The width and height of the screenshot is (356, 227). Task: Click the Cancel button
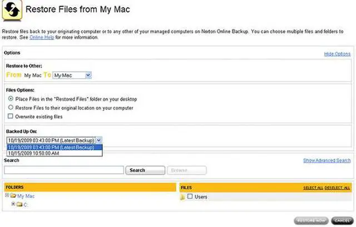click(x=342, y=221)
